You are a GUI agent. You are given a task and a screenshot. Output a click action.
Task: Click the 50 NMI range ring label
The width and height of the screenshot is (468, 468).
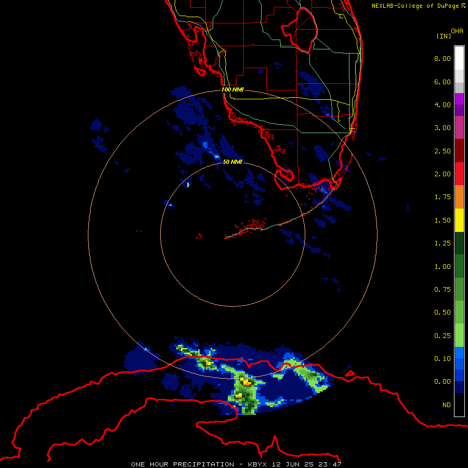(232, 162)
